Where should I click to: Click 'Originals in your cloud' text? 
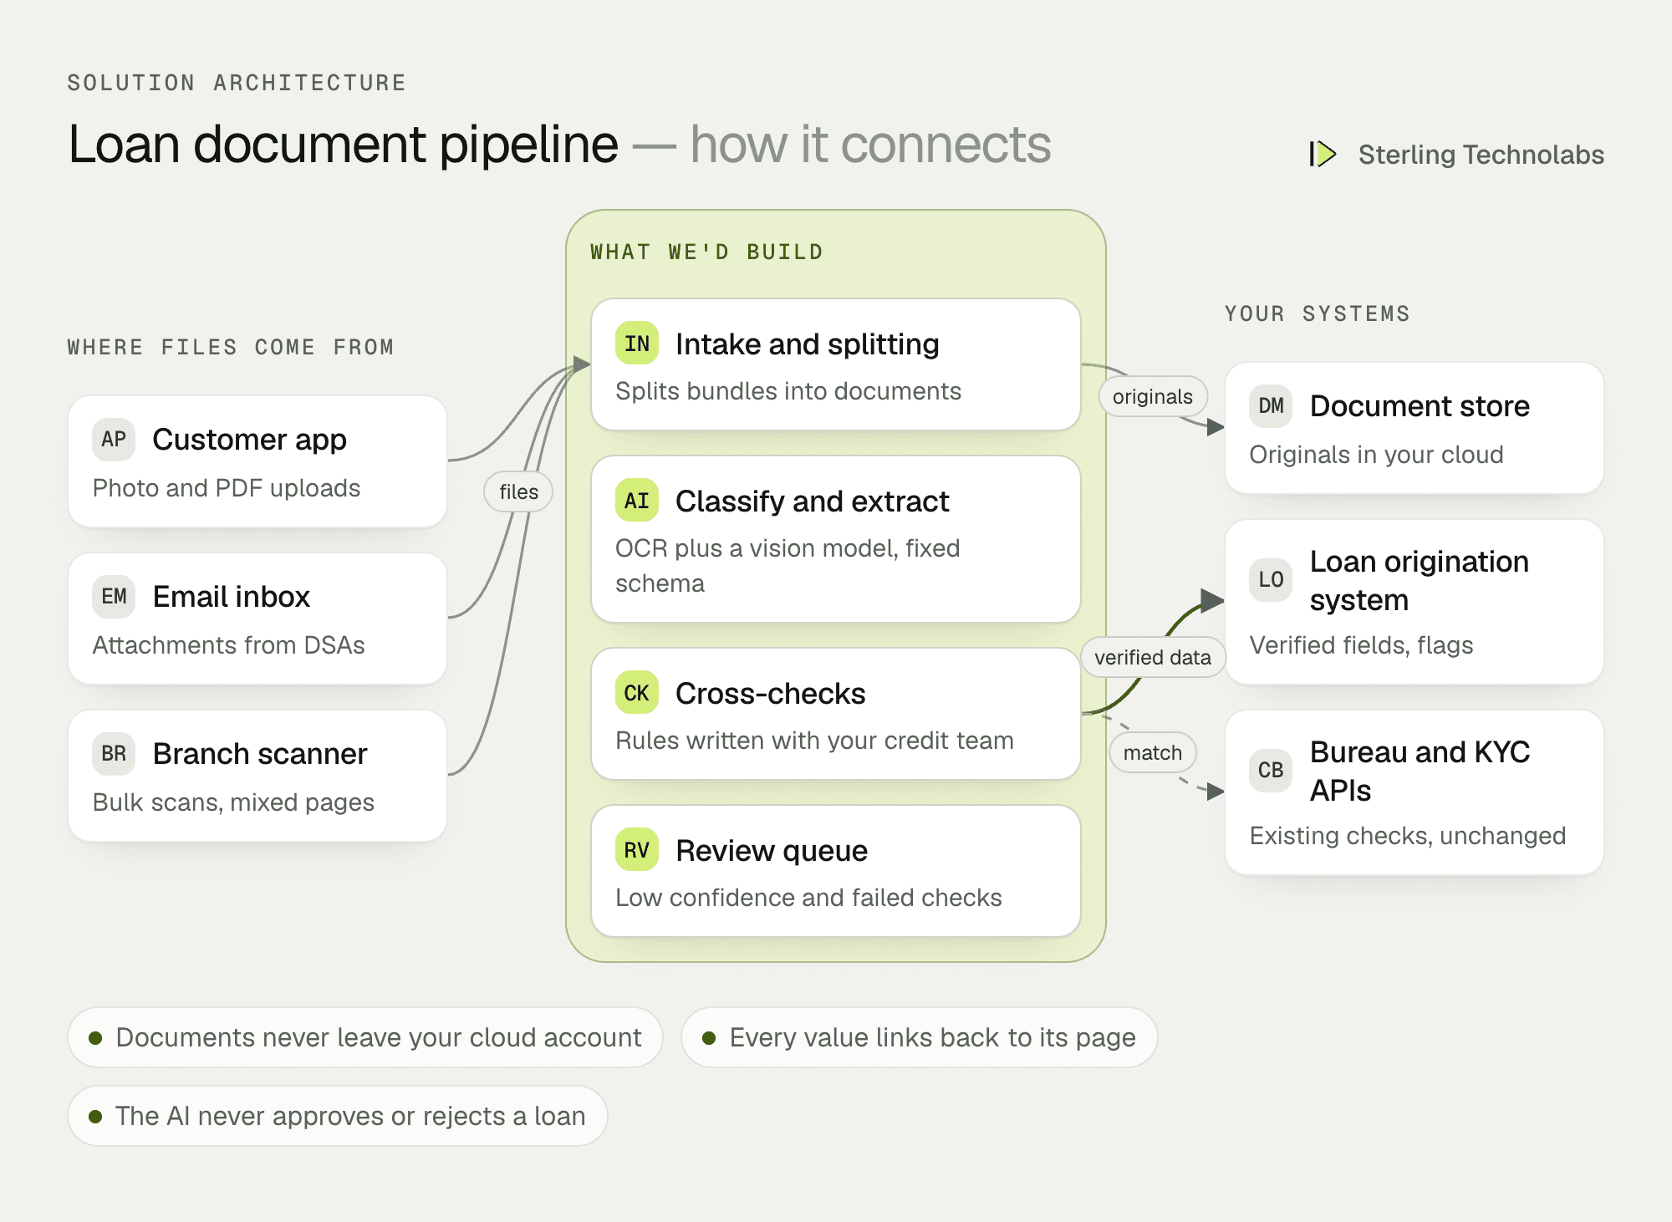tap(1376, 455)
